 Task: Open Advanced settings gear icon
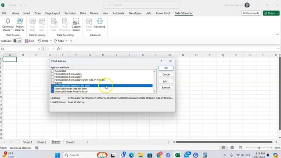coord(100,21)
